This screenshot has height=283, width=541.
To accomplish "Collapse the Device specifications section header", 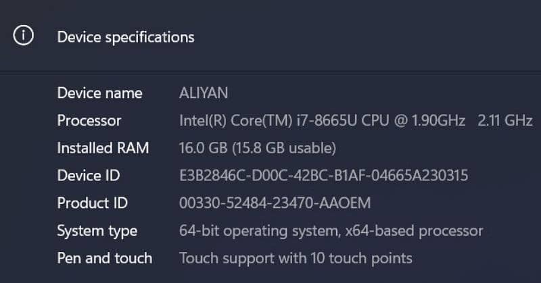I will [126, 37].
